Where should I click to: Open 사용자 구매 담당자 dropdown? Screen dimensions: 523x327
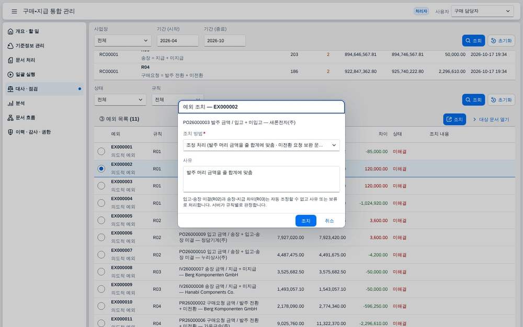pos(482,11)
